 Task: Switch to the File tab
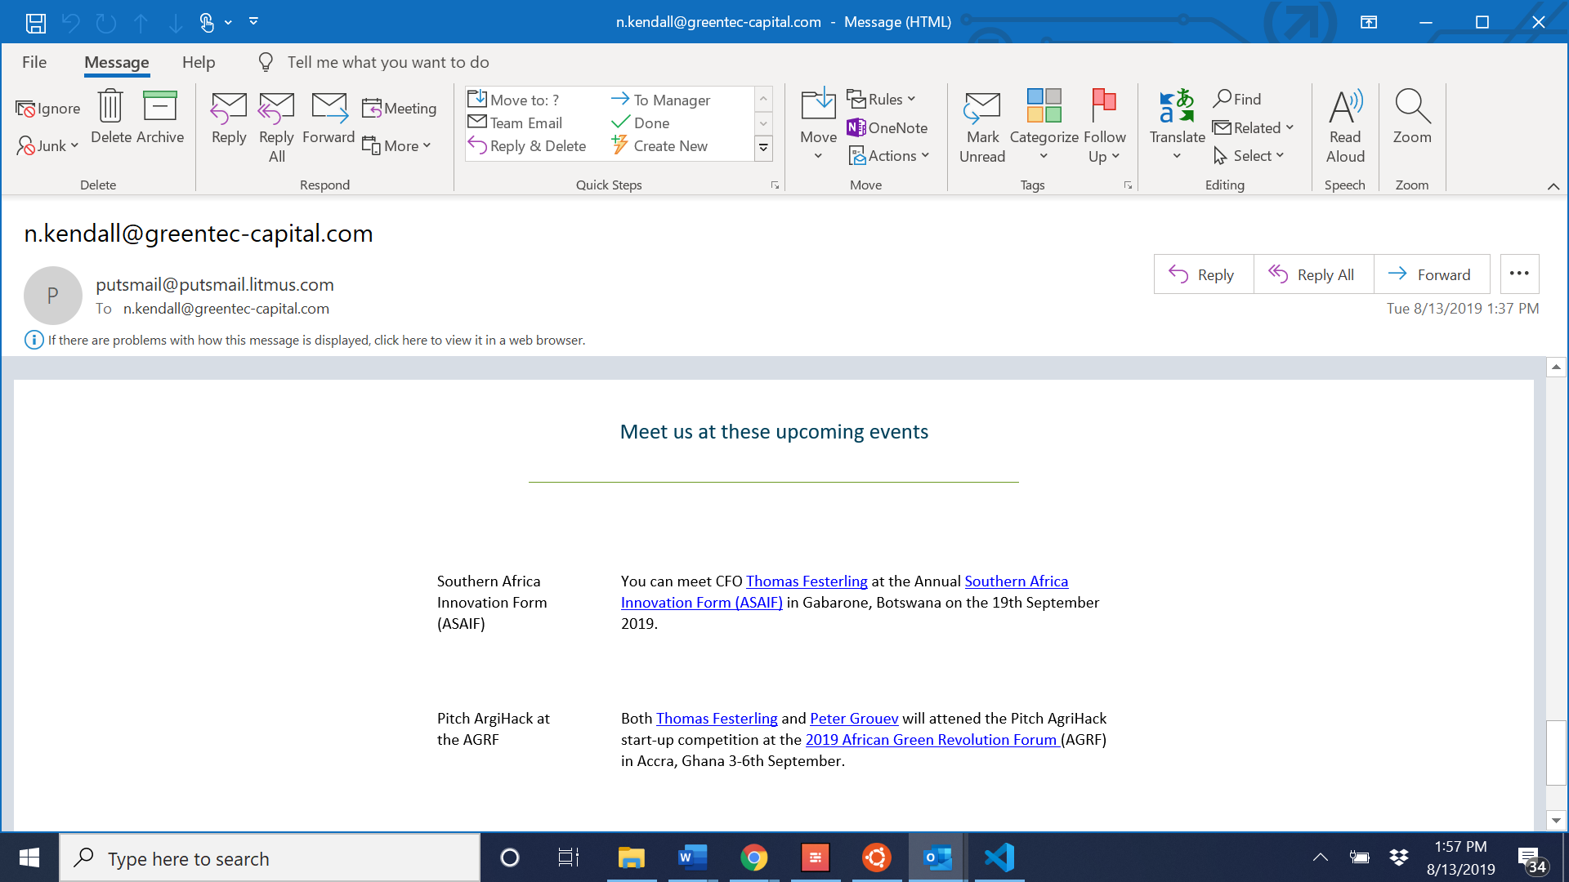pyautogui.click(x=34, y=61)
